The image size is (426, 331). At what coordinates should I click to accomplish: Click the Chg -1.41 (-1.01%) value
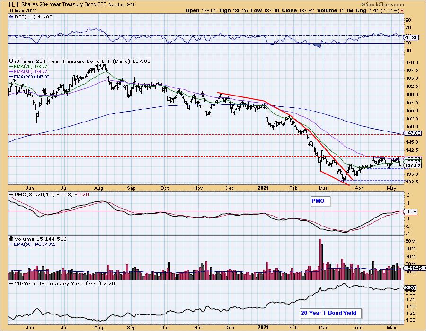point(377,10)
